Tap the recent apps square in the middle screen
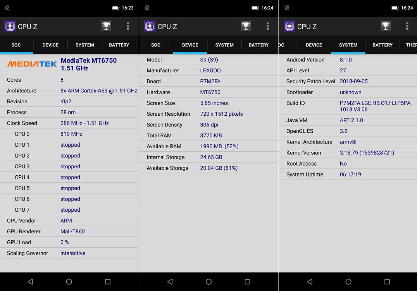417x291 pixels. click(x=247, y=282)
